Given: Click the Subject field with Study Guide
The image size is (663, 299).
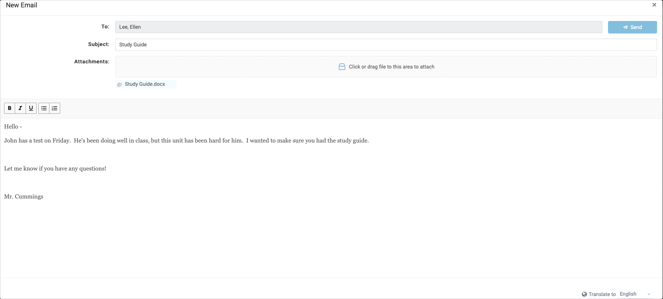Looking at the screenshot, I should (x=386, y=45).
